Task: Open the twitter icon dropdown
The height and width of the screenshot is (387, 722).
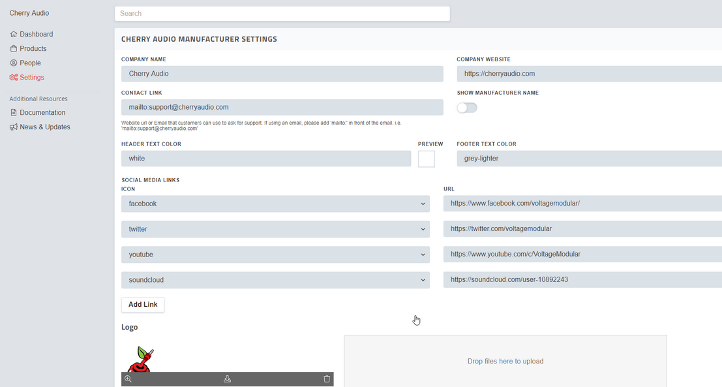Action: tap(275, 229)
